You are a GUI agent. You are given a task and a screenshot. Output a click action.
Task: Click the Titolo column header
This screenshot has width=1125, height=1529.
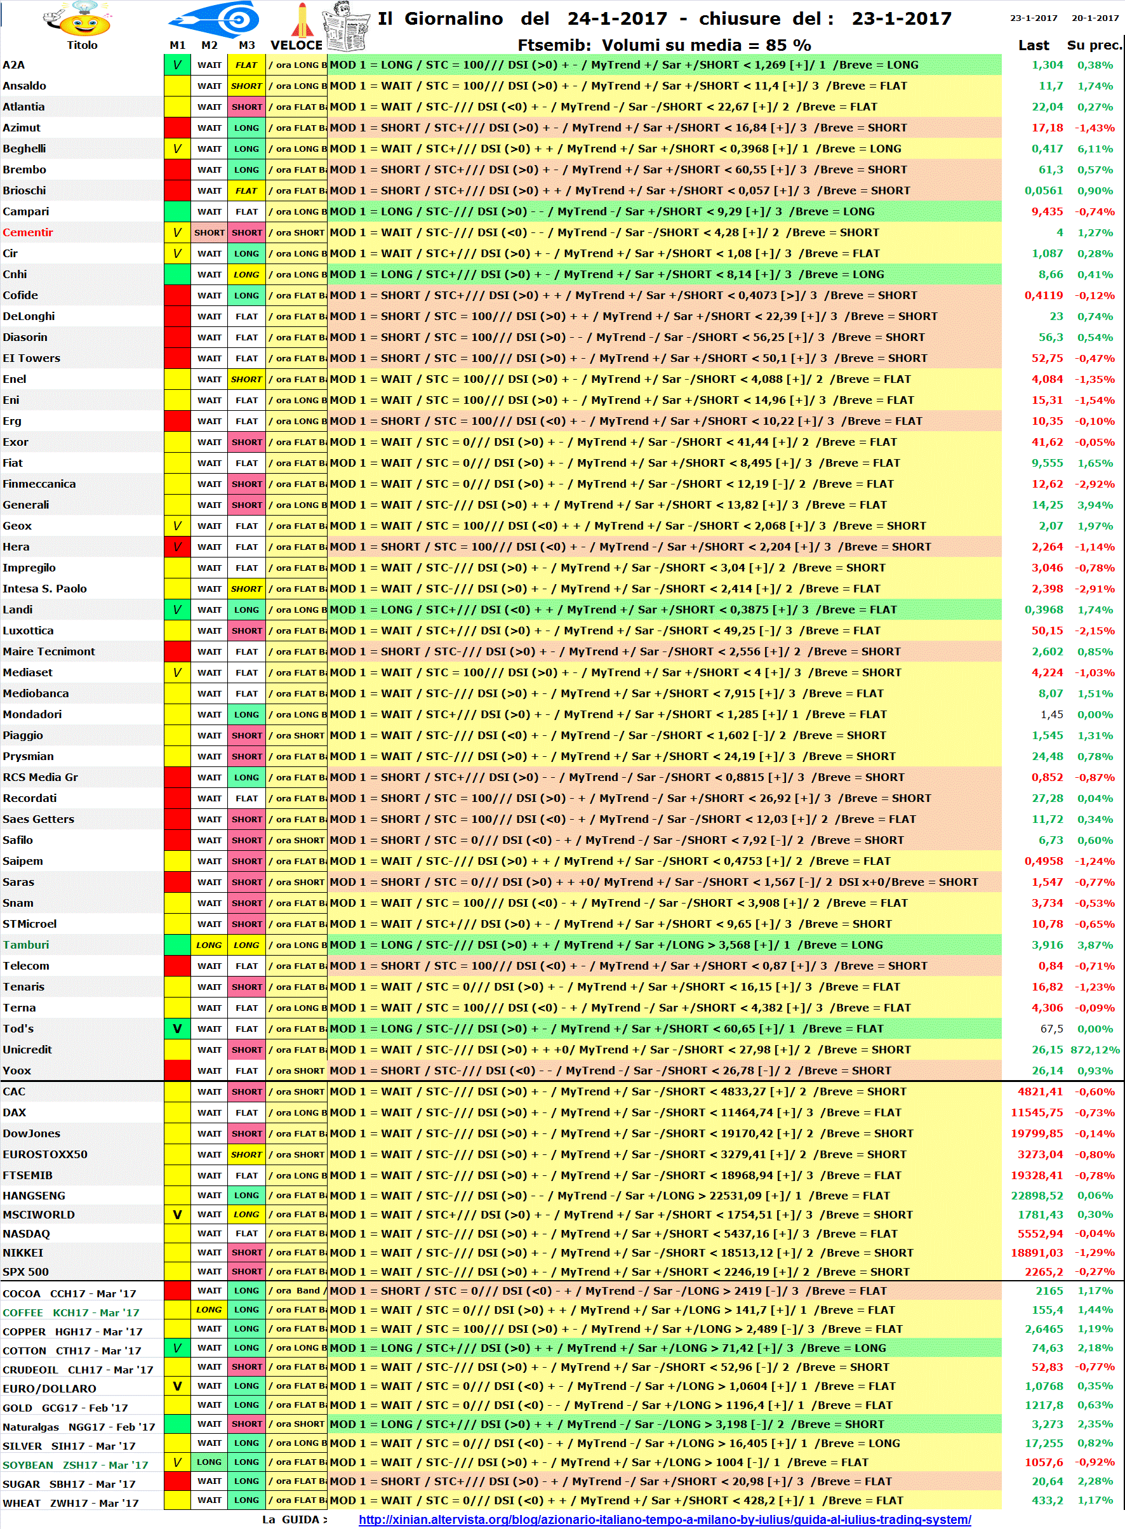click(x=83, y=45)
